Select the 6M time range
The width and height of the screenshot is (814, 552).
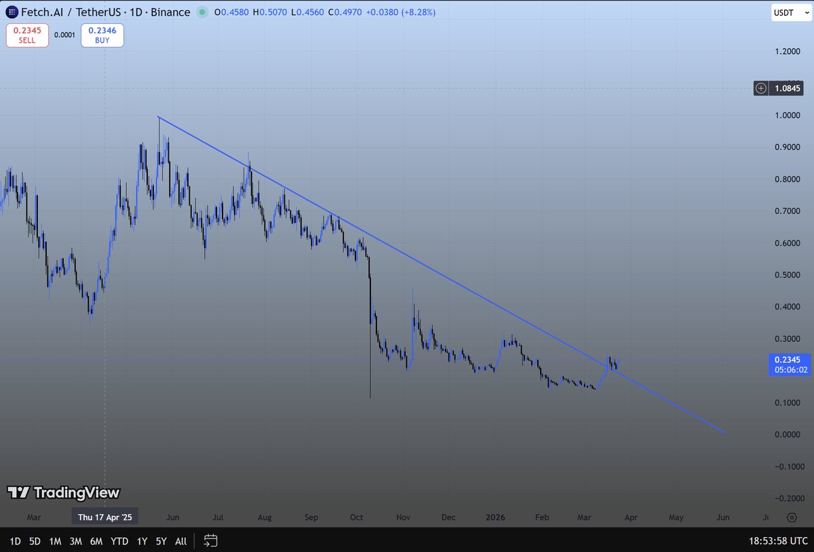coord(97,541)
